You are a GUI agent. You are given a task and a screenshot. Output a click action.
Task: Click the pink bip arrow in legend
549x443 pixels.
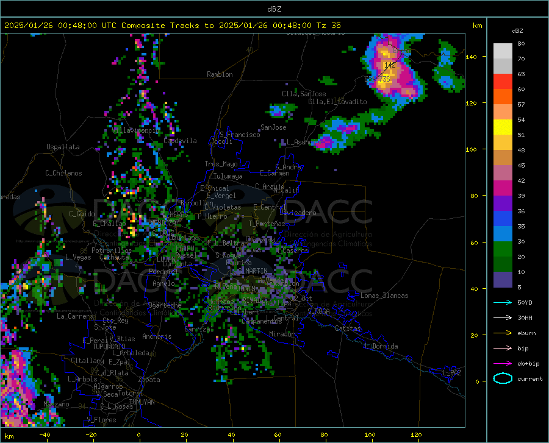click(503, 349)
